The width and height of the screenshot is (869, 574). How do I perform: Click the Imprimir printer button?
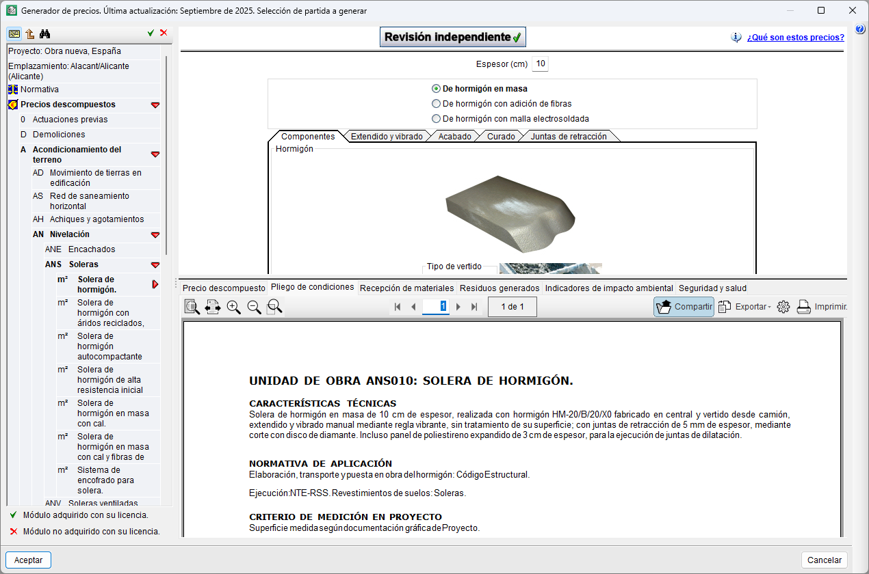coord(822,307)
